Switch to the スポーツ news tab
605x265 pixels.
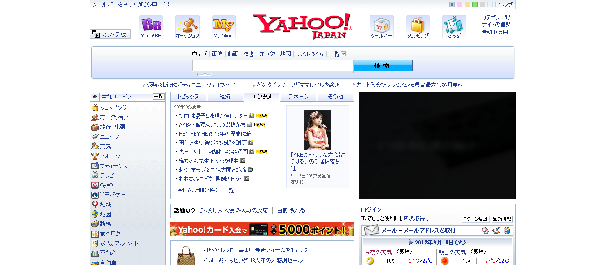pos(299,97)
